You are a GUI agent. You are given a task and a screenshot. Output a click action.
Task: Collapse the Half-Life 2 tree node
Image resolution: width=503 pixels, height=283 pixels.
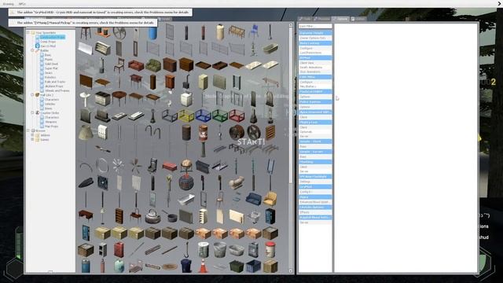click(32, 95)
